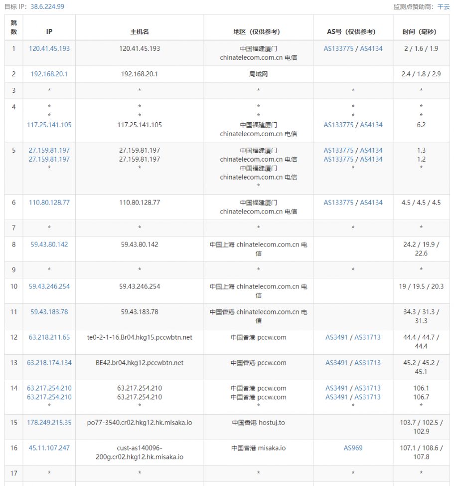The height and width of the screenshot is (486, 454).
Task: Open target IP link 38.6.224.99
Action: [47, 6]
